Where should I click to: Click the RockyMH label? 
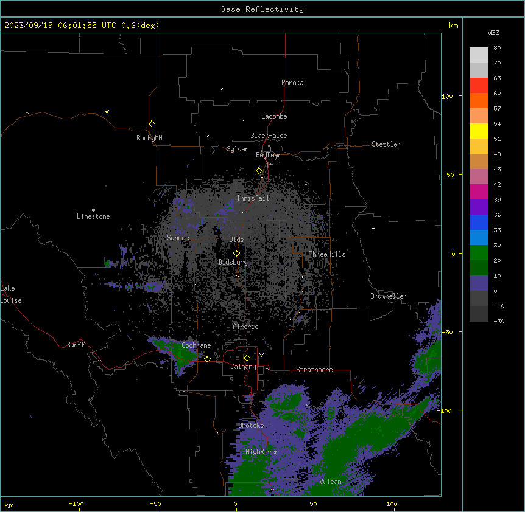(x=149, y=138)
